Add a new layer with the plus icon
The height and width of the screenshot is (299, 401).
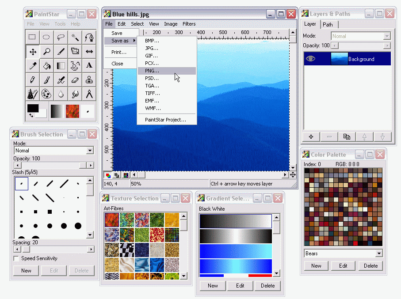(310, 136)
